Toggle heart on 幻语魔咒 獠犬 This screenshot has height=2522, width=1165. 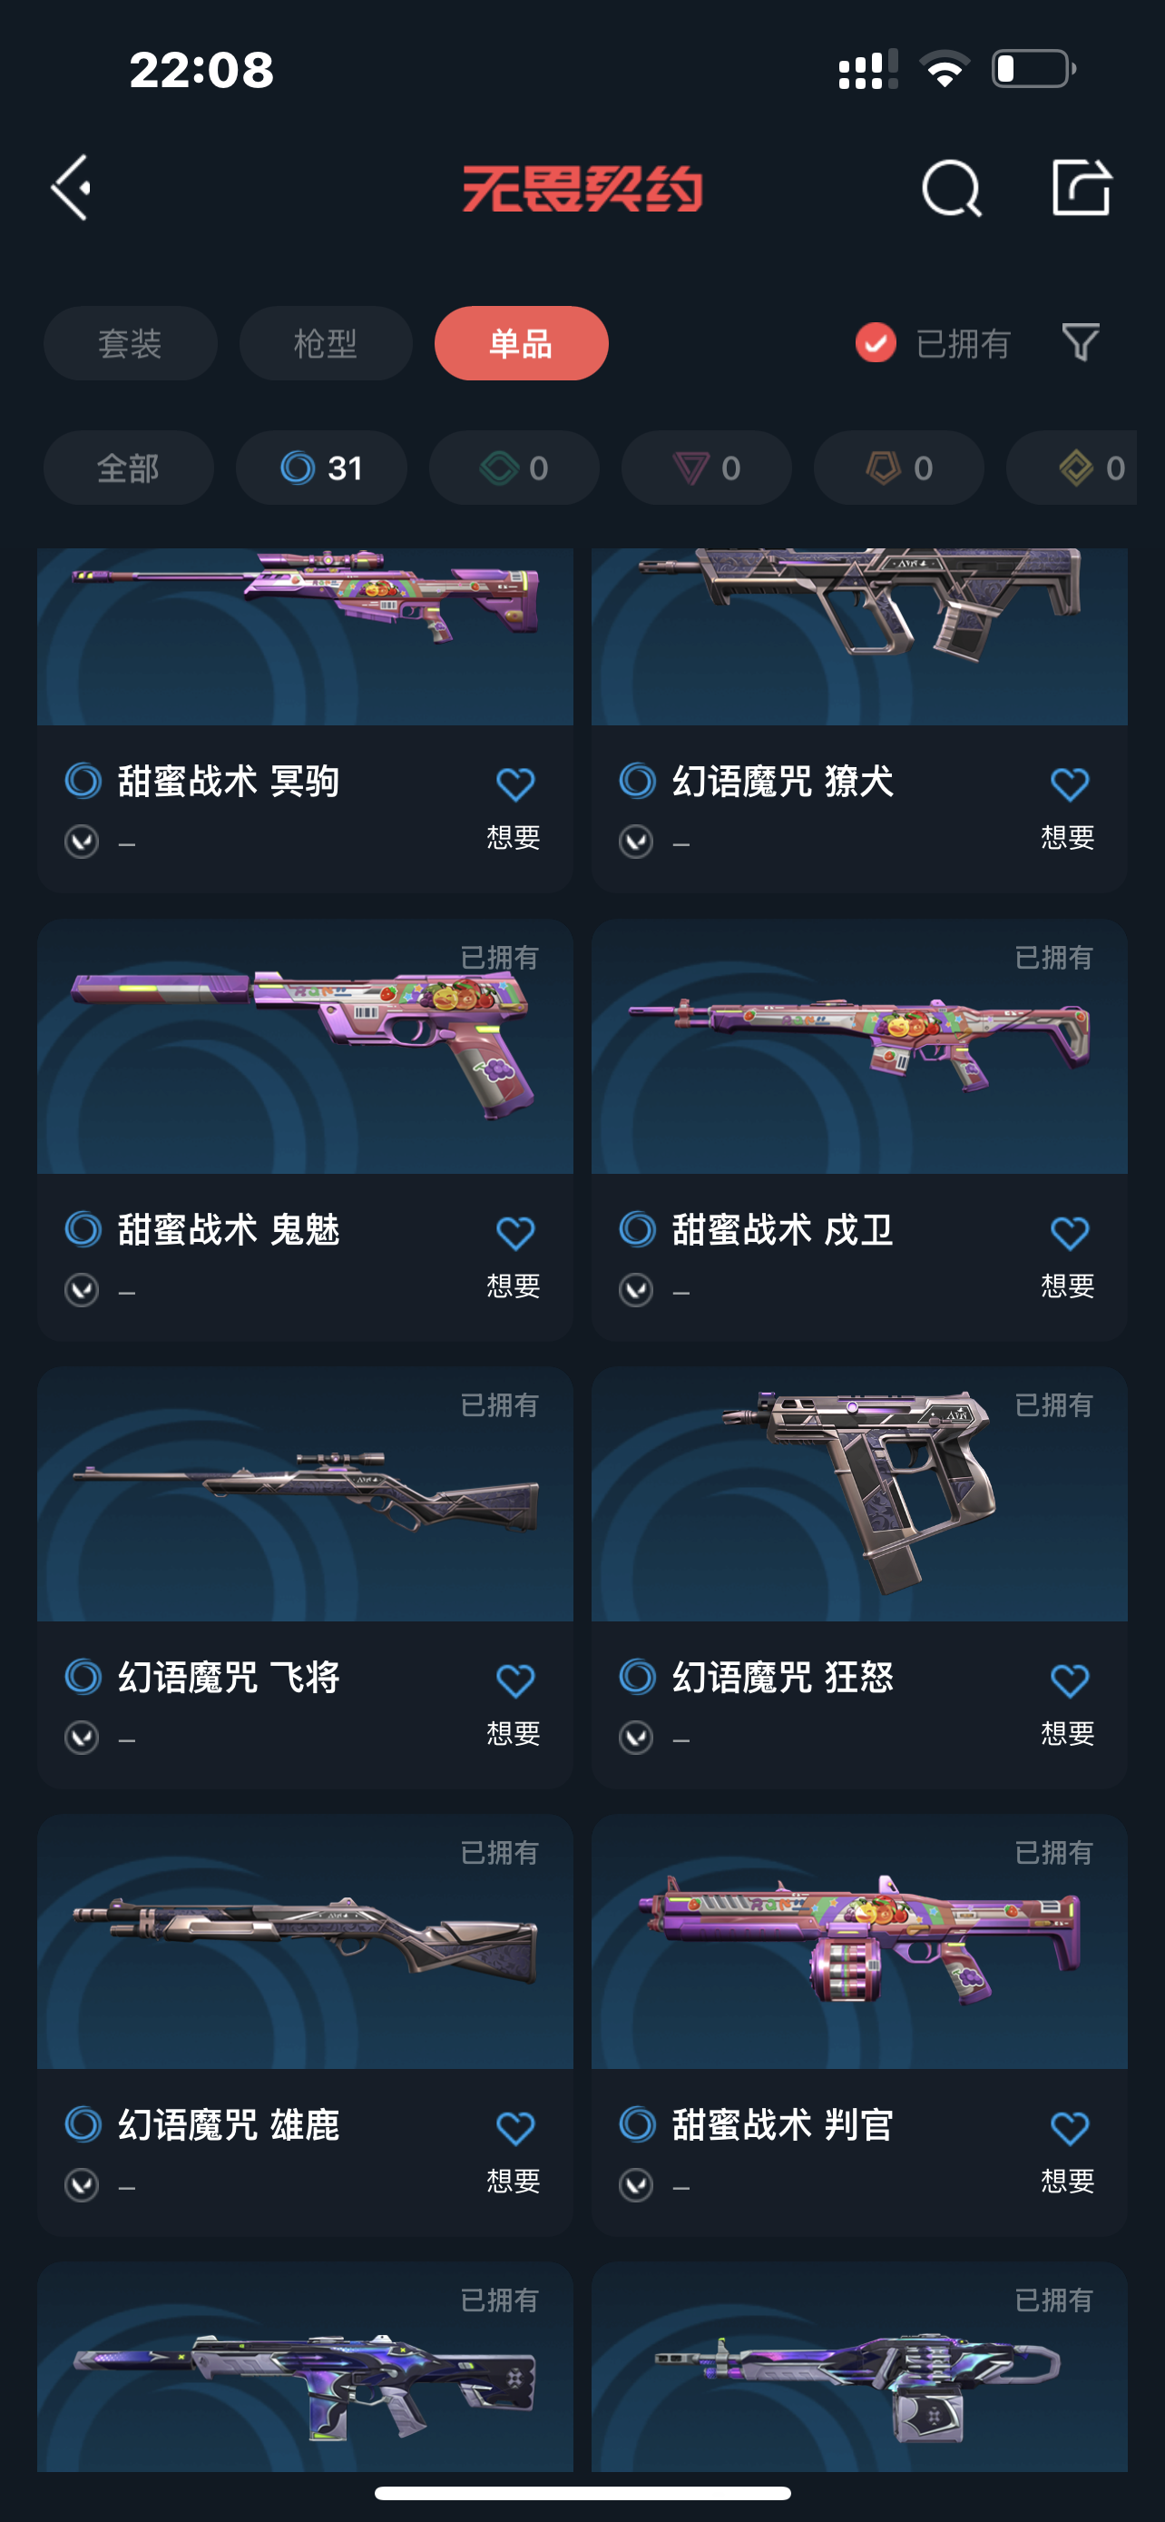(x=1069, y=784)
